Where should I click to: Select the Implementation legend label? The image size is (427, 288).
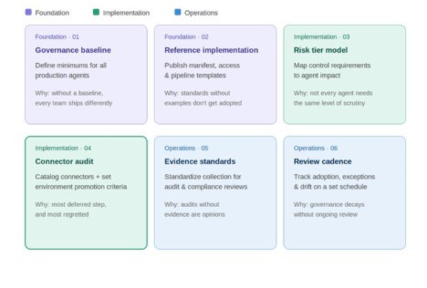126,13
